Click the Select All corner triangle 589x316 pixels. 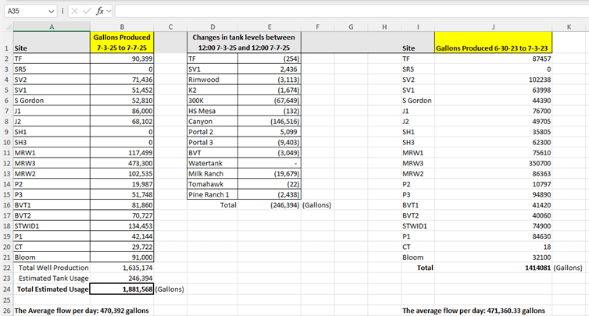[6, 27]
